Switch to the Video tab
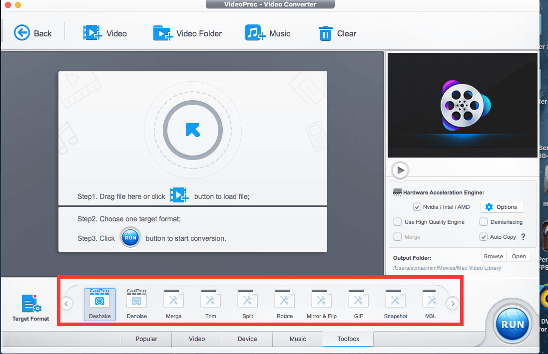Image resolution: width=548 pixels, height=354 pixels. (x=197, y=339)
